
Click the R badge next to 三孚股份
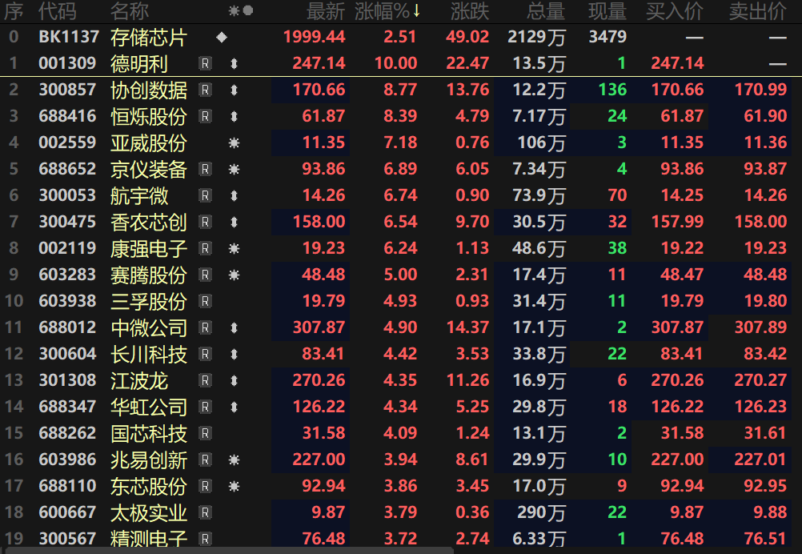coord(205,301)
